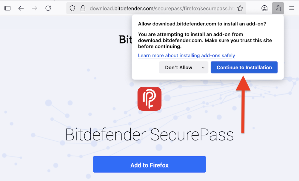Viewport: 299px width, 181px height.
Task: Expand the arrow beside Don't Allow
Action: (x=203, y=68)
